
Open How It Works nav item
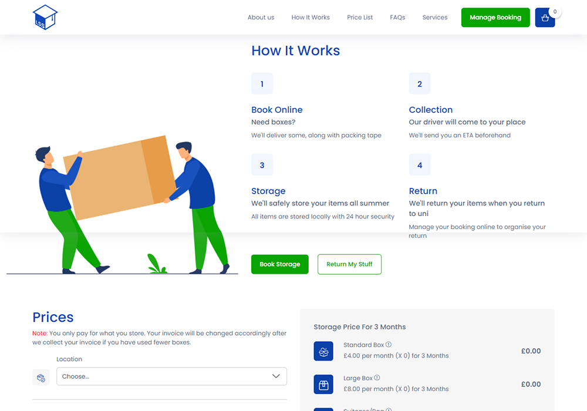(311, 18)
